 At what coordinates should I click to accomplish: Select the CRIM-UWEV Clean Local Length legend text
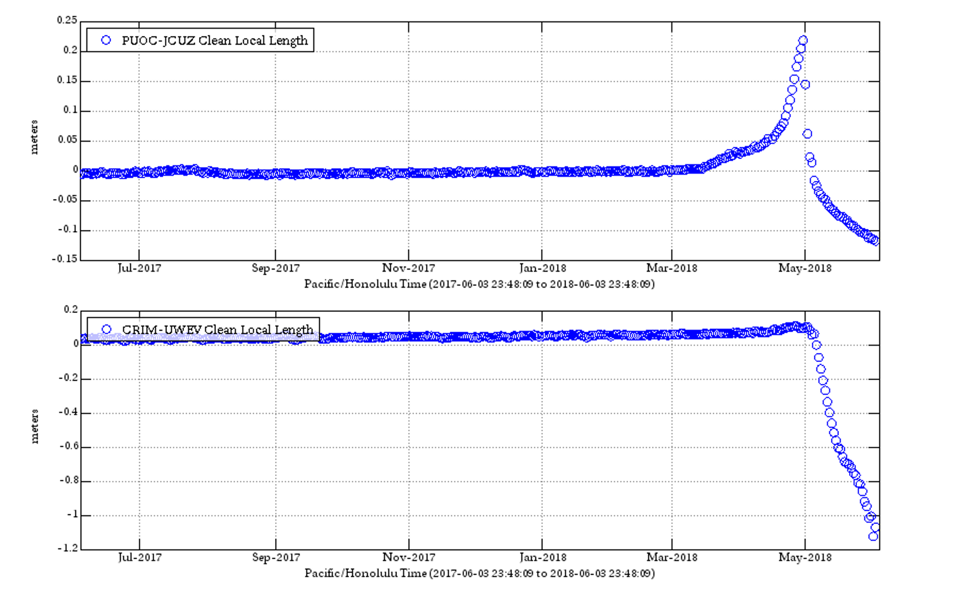pyautogui.click(x=218, y=329)
